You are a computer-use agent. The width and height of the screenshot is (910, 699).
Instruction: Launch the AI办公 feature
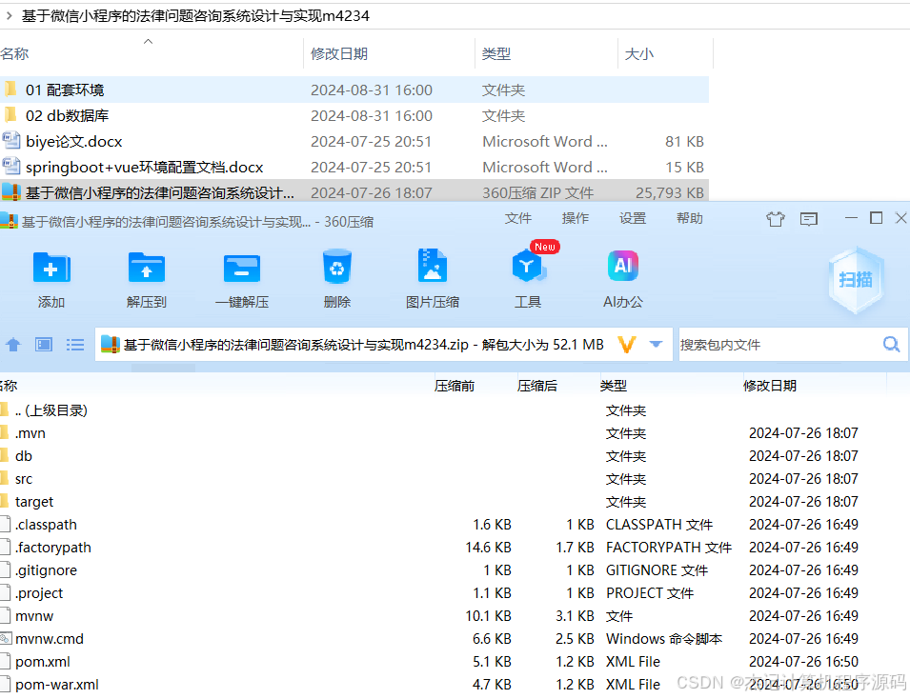[x=623, y=266]
